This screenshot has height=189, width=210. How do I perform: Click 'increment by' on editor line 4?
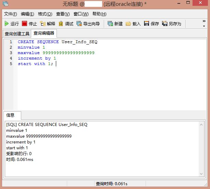[x=34, y=58]
